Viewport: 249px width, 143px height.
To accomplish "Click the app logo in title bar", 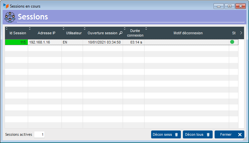I will tap(6, 6).
